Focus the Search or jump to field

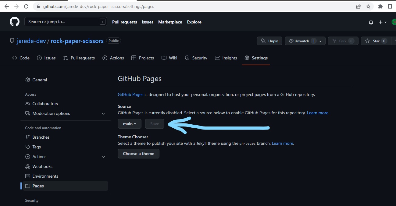point(66,22)
